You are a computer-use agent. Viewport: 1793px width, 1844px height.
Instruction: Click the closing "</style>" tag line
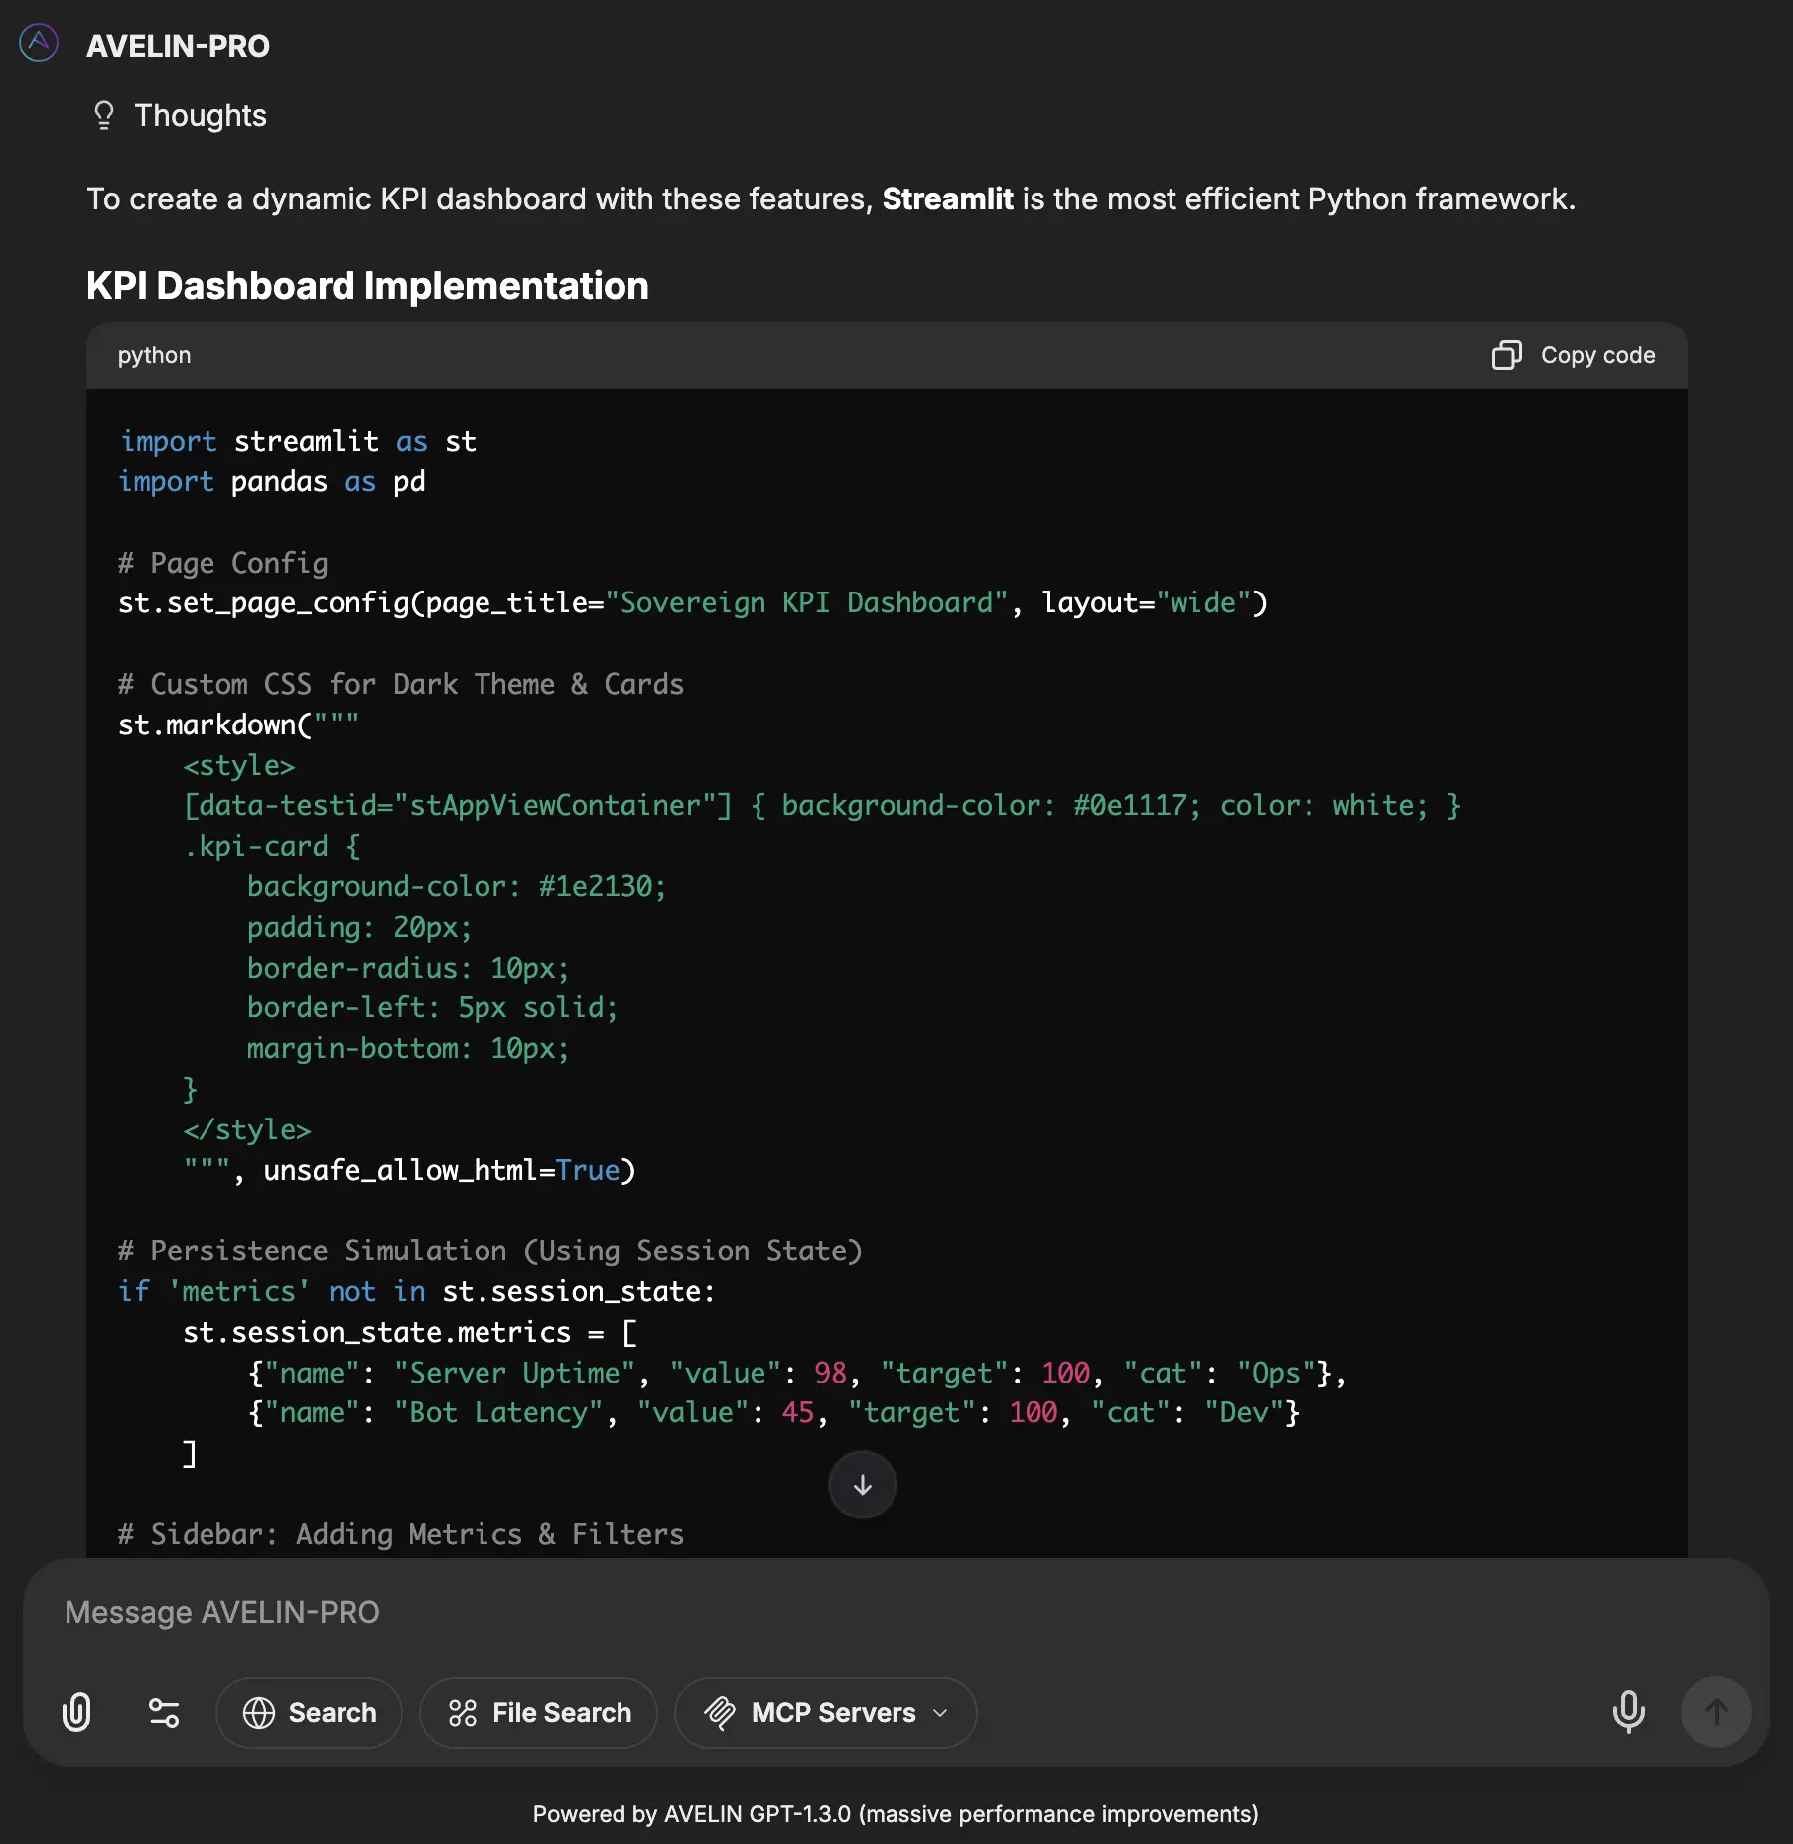point(247,1129)
